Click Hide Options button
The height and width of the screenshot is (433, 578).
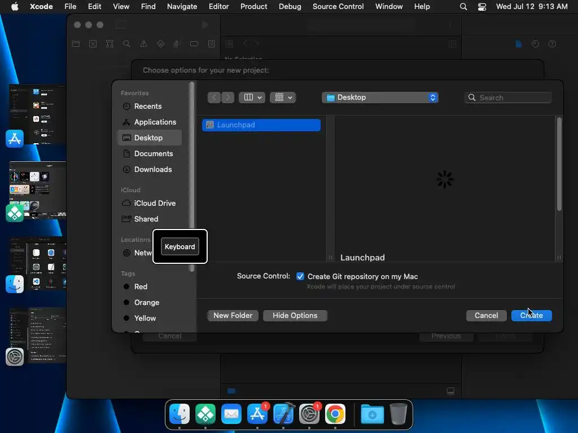pyautogui.click(x=295, y=316)
